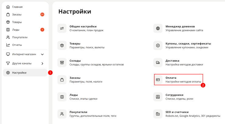Click text 'Склады, группы складов, ярлыки остатков'
The width and height of the screenshot is (225, 124).
[97, 65]
